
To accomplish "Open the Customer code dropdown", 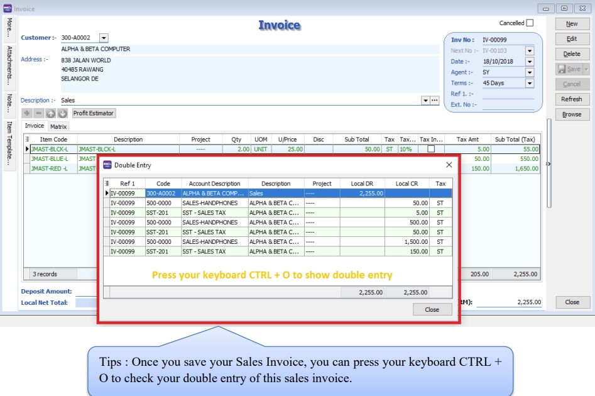I will tap(104, 38).
